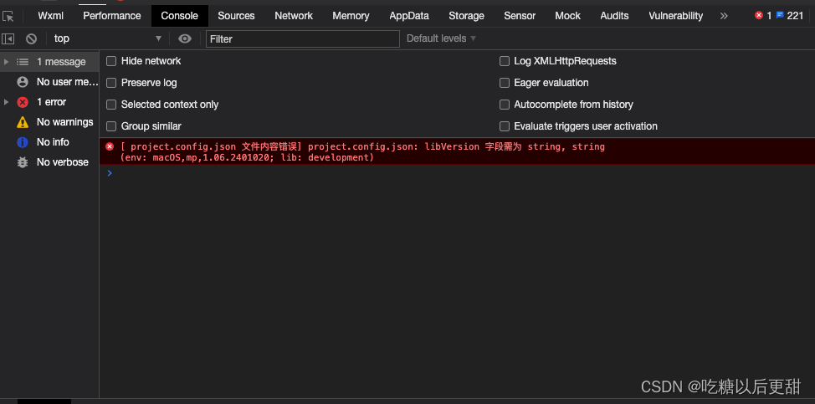Click the blue message count 221 icon
Image resolution: width=815 pixels, height=404 pixels.
pyautogui.click(x=780, y=16)
